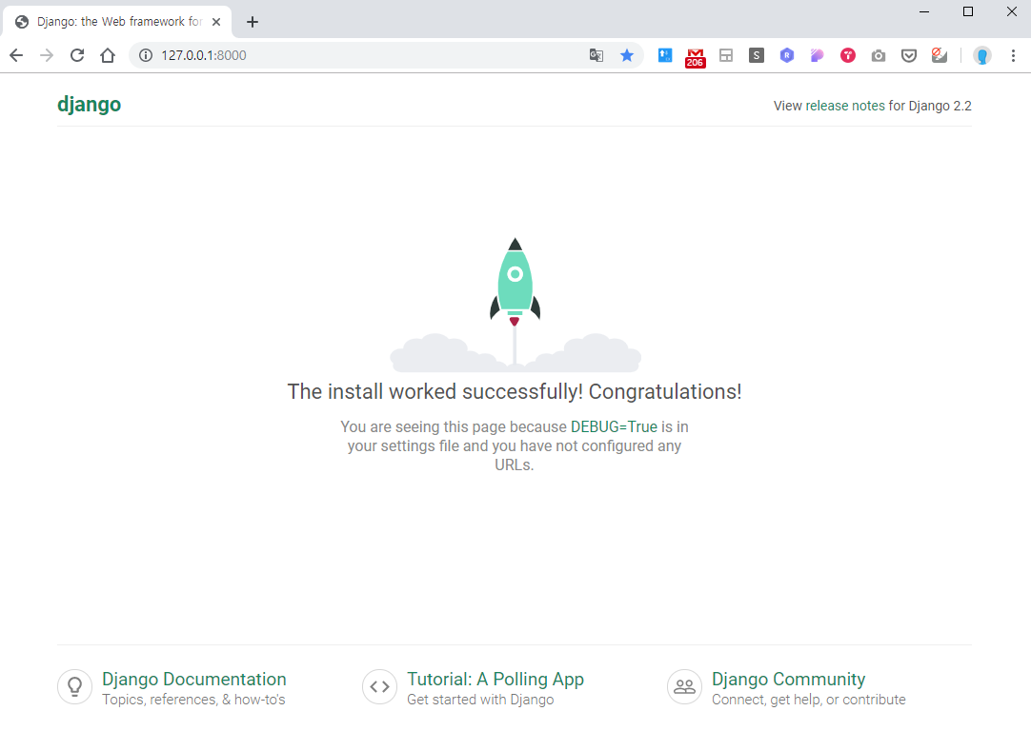The image size is (1031, 731).
Task: Open the camera screenshot extension
Action: 879,56
